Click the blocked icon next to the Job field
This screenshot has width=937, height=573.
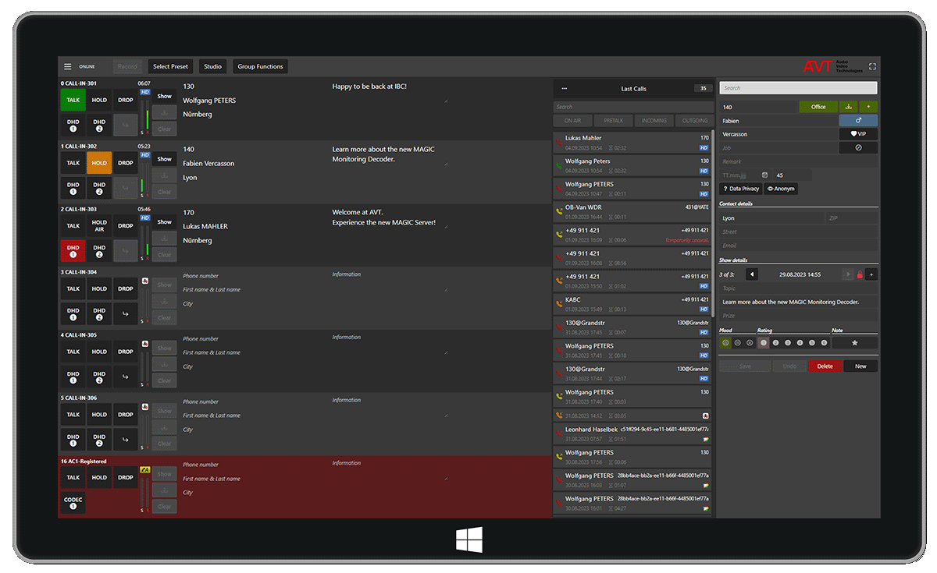(x=858, y=147)
